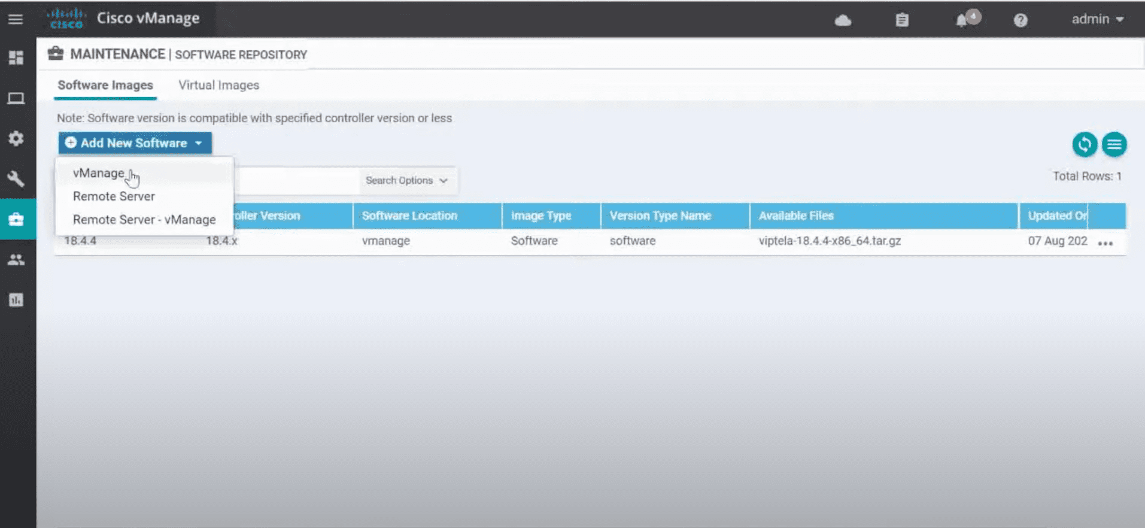The image size is (1145, 528).
Task: Open the table options menu icon
Action: click(x=1114, y=144)
